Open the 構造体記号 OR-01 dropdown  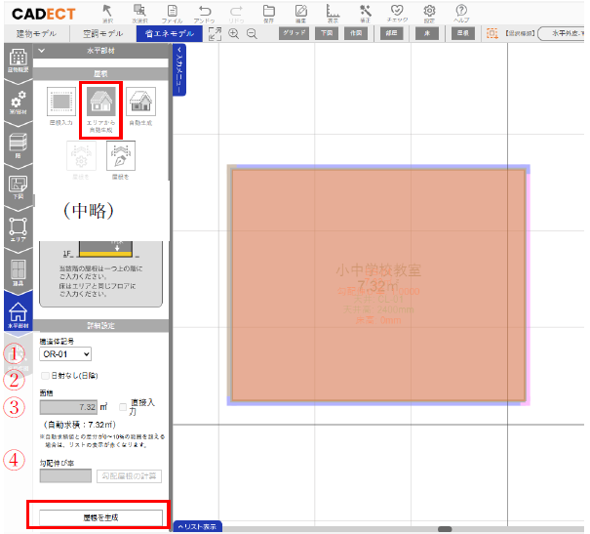(64, 354)
